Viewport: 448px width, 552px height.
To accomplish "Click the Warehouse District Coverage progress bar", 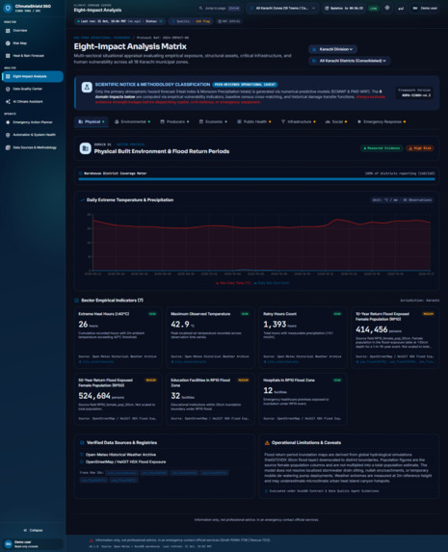I will (x=256, y=179).
